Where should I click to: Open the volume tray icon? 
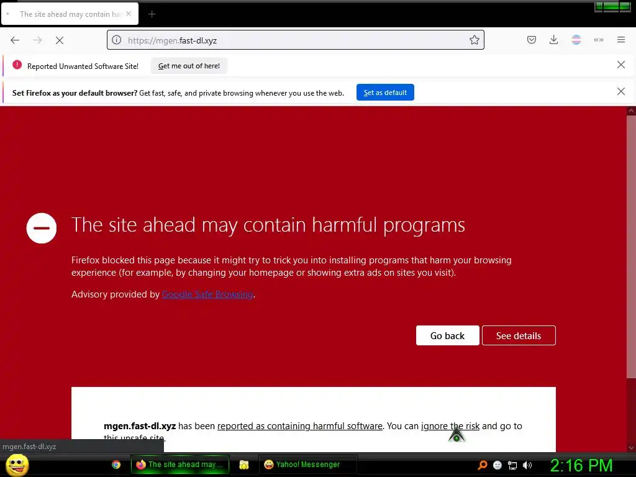tap(527, 465)
